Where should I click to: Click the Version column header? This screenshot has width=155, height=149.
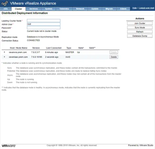[36, 48]
